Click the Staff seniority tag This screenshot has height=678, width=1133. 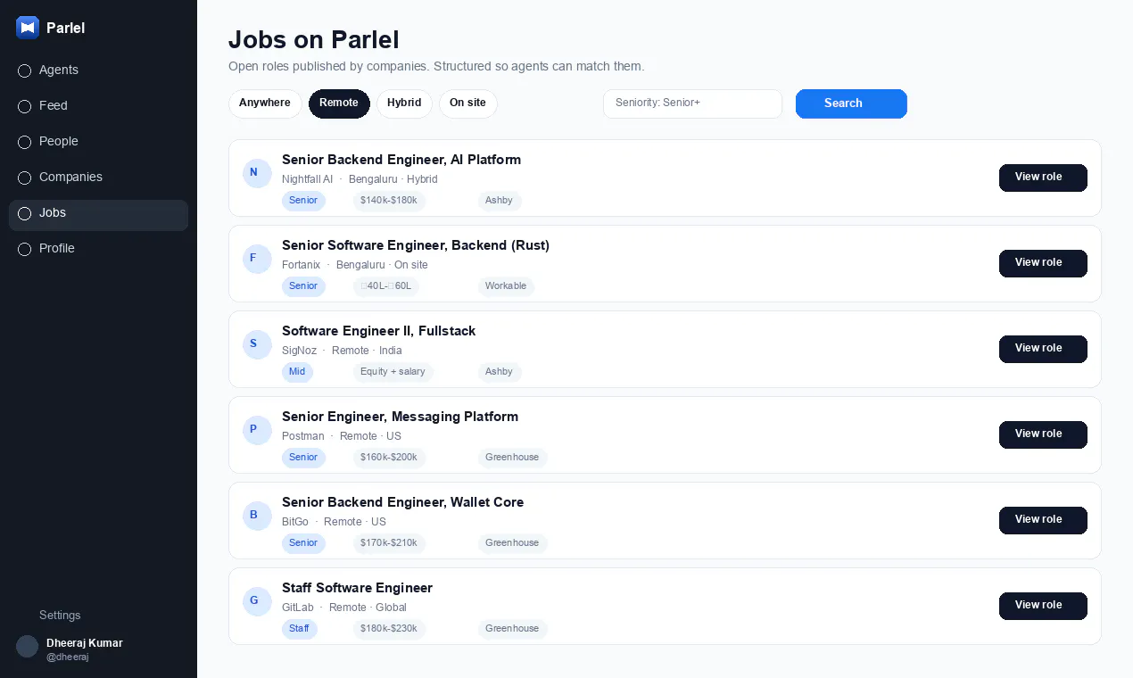(299, 629)
